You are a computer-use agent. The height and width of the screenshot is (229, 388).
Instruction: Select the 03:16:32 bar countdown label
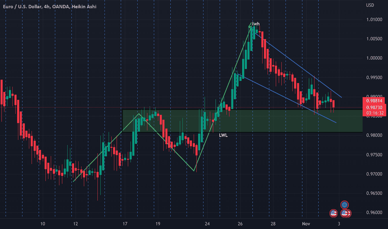point(374,113)
